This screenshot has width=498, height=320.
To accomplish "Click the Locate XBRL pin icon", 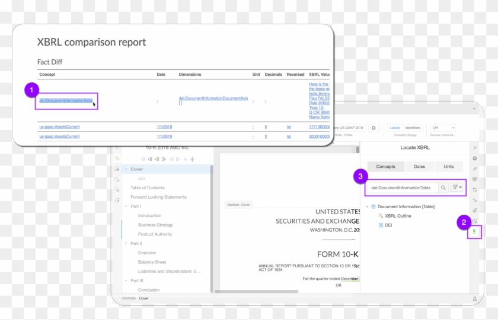I will [474, 232].
